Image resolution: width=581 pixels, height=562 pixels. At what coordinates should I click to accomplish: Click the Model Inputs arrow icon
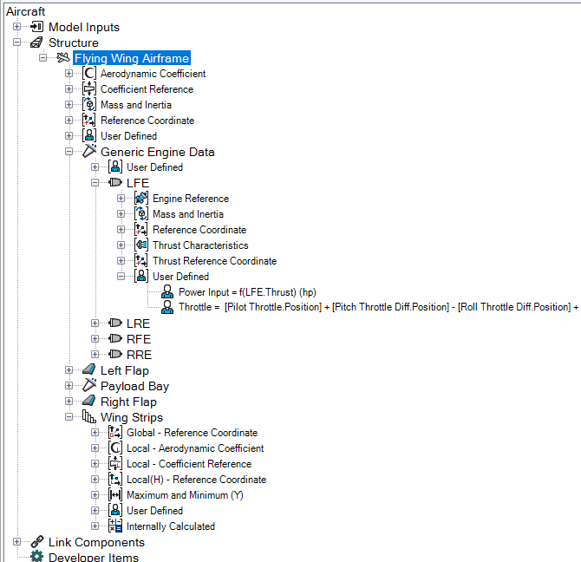37,27
